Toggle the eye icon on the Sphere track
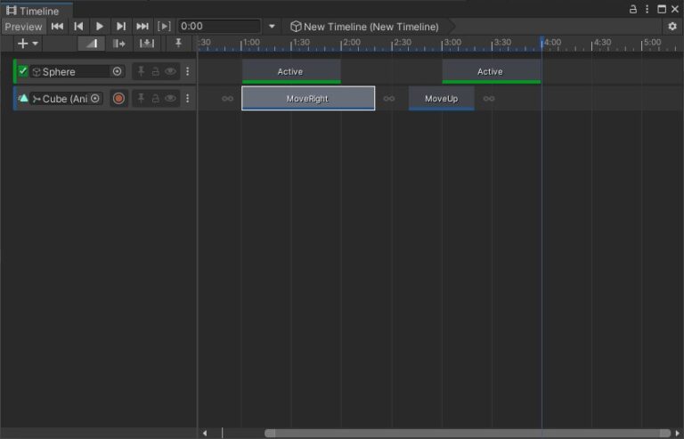The height and width of the screenshot is (439, 684). tap(170, 71)
